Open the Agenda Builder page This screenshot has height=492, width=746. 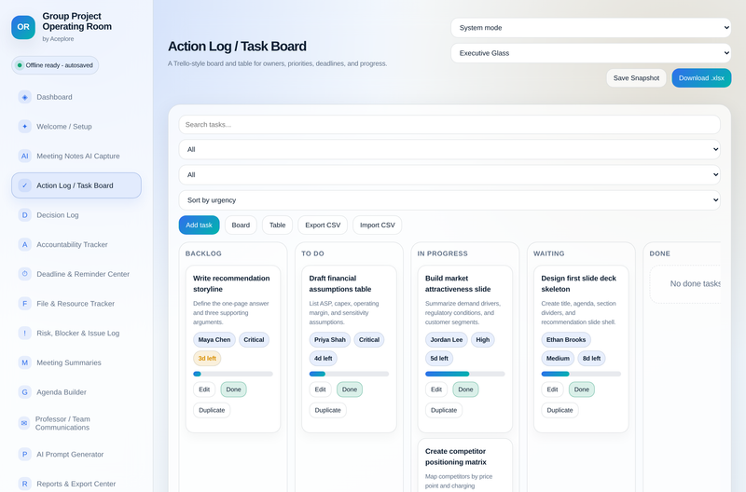click(x=76, y=391)
